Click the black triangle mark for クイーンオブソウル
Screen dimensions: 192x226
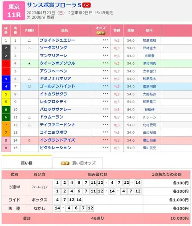(x=29, y=63)
